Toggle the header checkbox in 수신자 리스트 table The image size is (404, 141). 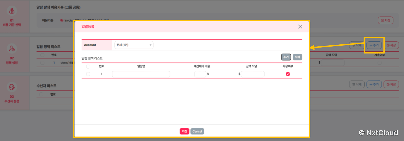click(x=41, y=94)
